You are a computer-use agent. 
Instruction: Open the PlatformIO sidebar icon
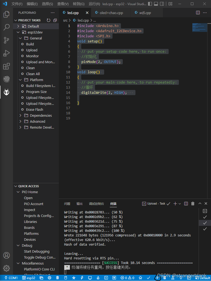click(x=6, y=92)
